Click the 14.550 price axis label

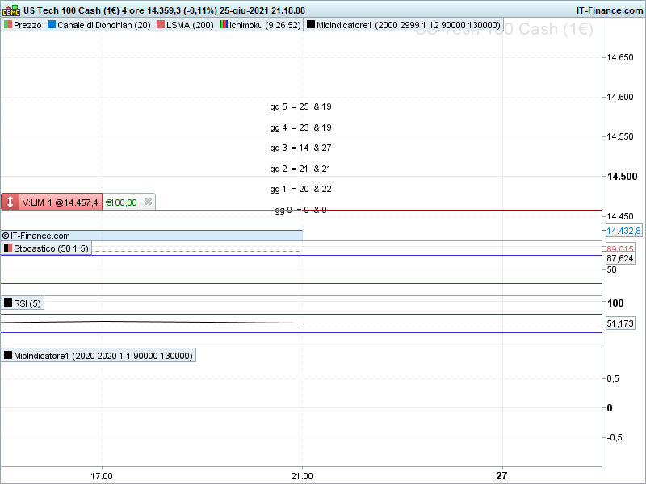pyautogui.click(x=620, y=136)
